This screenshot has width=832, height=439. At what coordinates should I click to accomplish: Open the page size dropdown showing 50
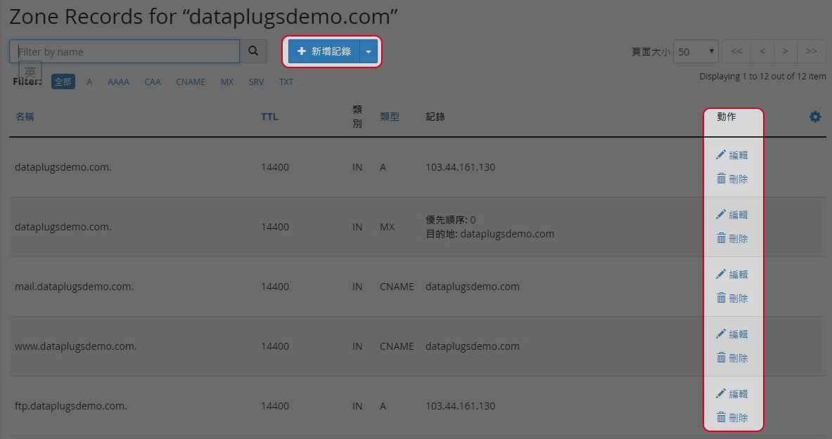pos(695,51)
